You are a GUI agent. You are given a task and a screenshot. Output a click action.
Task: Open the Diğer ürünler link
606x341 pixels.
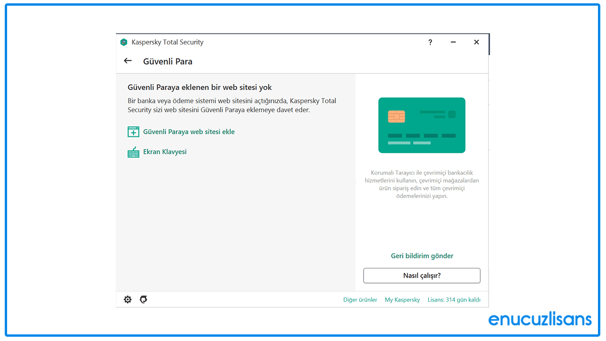(x=360, y=299)
